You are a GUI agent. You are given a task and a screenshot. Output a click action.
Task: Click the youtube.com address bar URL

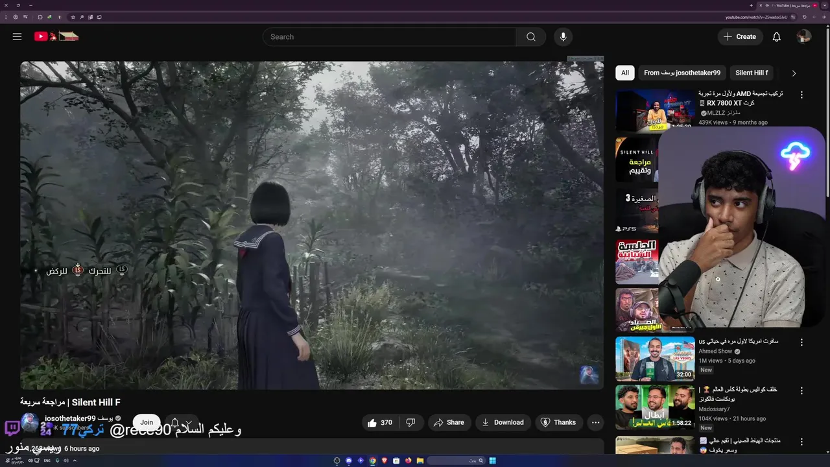[756, 17]
